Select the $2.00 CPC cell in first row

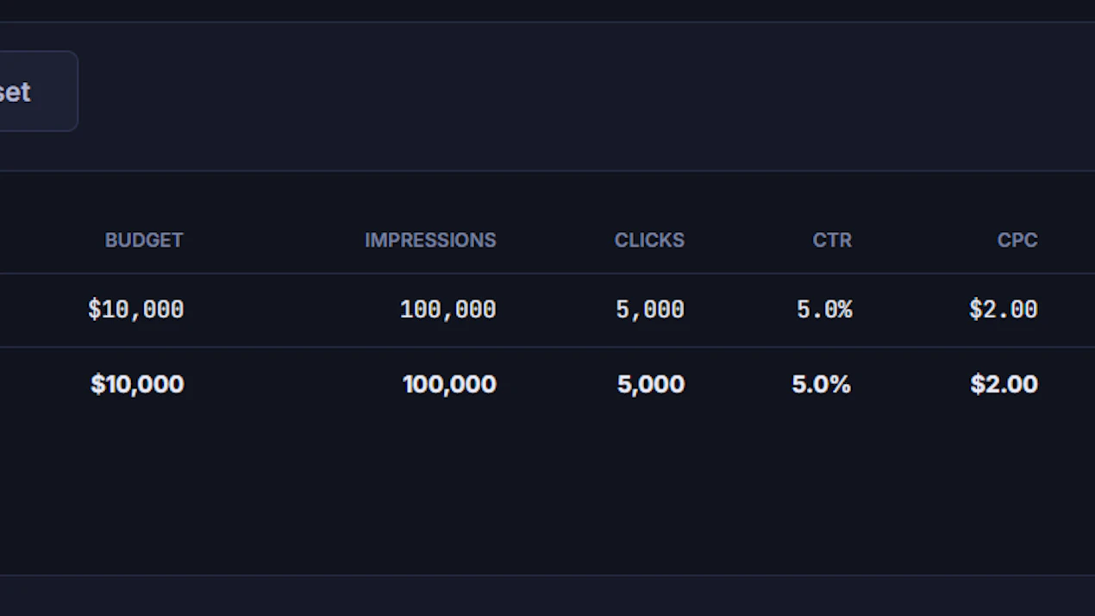point(1004,310)
